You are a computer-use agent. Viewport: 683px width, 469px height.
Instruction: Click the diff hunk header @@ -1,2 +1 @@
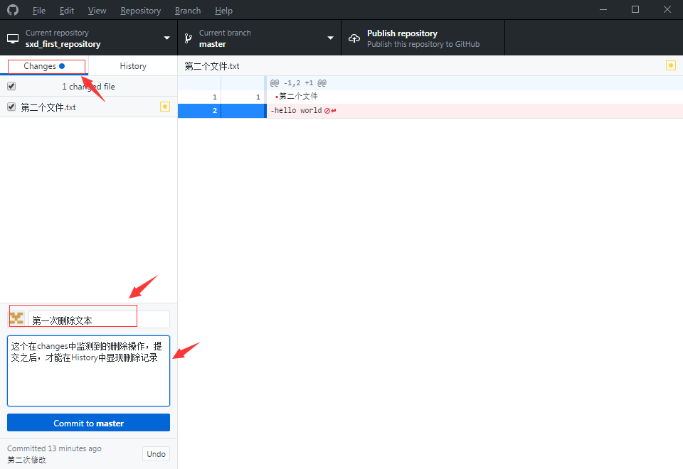[298, 82]
